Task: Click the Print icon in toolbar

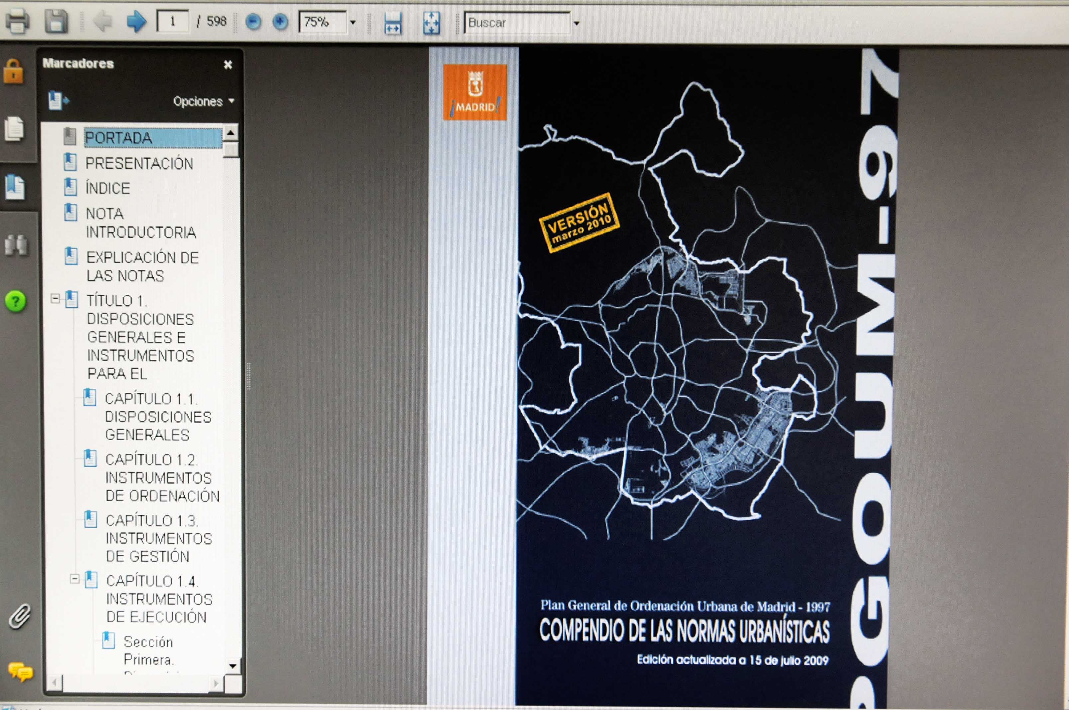Action: pyautogui.click(x=18, y=21)
